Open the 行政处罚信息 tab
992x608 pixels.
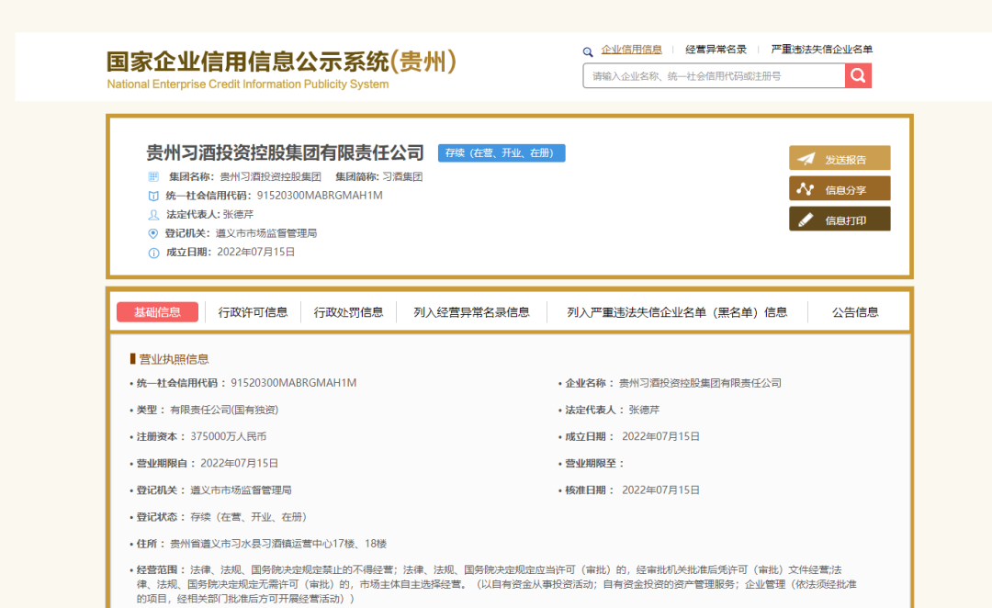(348, 312)
